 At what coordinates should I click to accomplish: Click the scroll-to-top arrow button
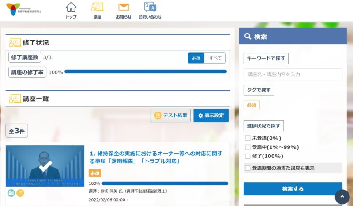(x=342, y=197)
